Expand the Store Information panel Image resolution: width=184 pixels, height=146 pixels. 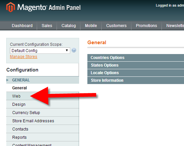(x=136, y=80)
